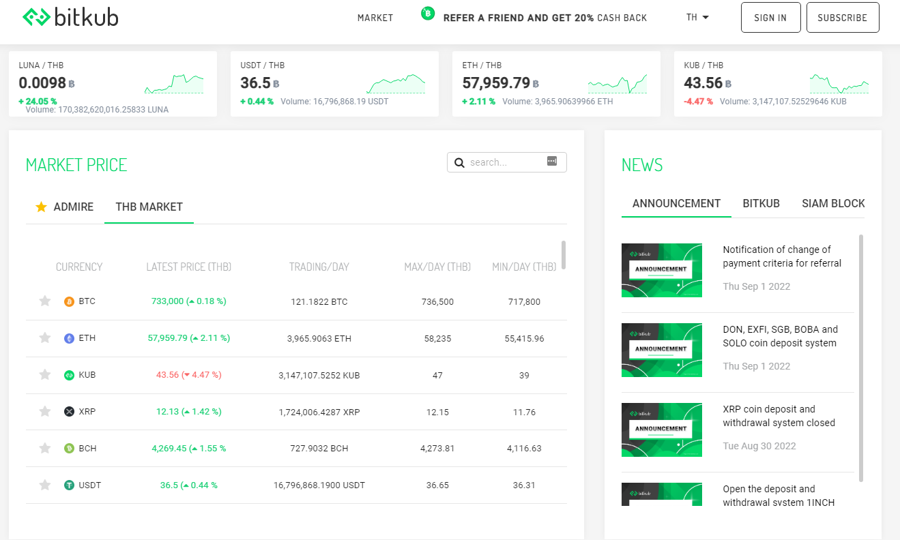Open thumbnail of payment criteria announcement
Viewport: 900px width, 540px height.
pyautogui.click(x=662, y=270)
